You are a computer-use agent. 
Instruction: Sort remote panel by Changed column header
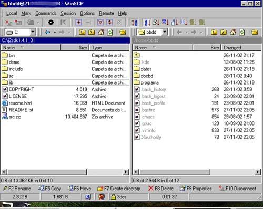(241, 48)
